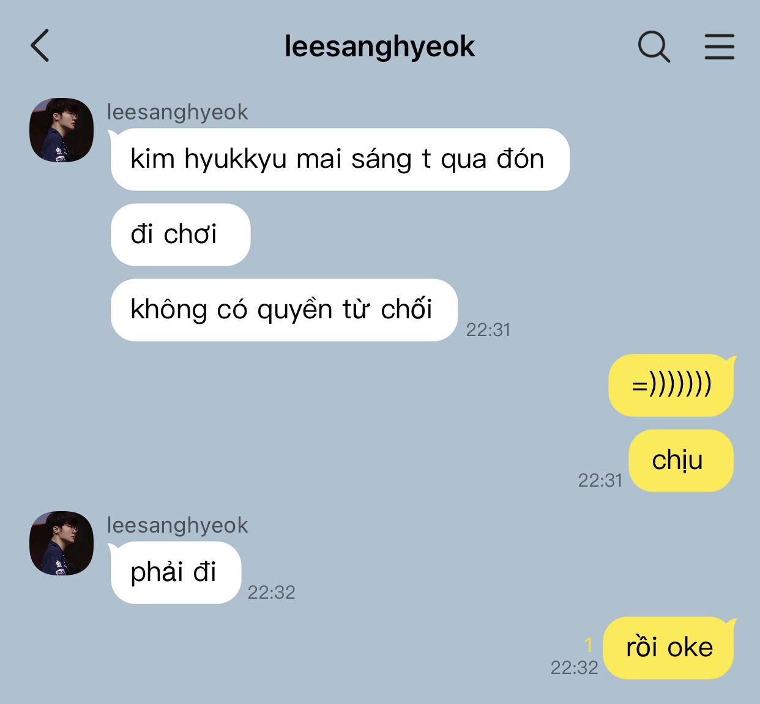Screen dimensions: 760x704
Task: Tap the 22:32 timestamp beside 'rồi oke'
Action: [x=575, y=668]
